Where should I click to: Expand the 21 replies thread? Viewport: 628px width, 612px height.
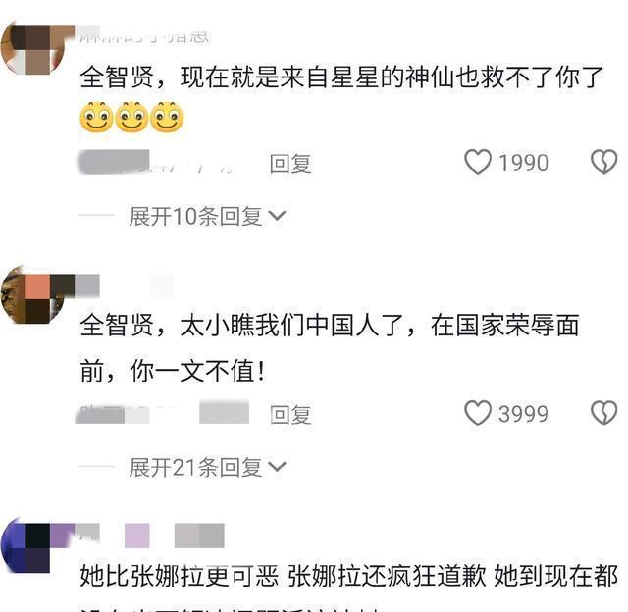coord(195,467)
